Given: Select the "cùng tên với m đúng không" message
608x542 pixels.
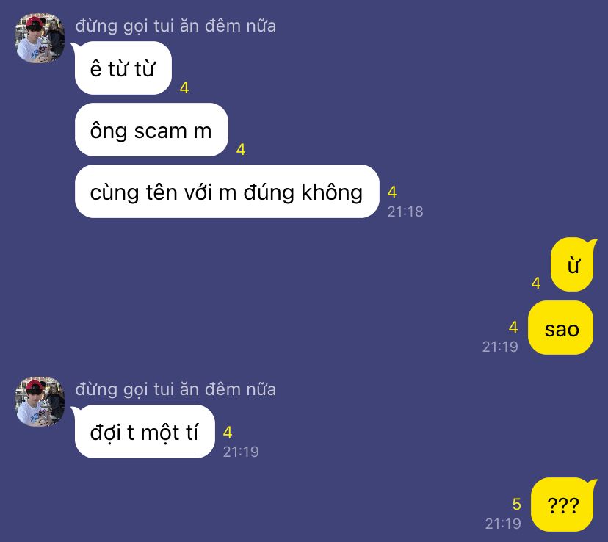Looking at the screenshot, I should tap(227, 192).
